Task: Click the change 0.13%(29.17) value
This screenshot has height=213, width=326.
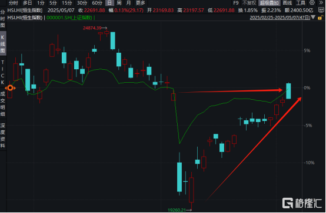Action: 129,10
